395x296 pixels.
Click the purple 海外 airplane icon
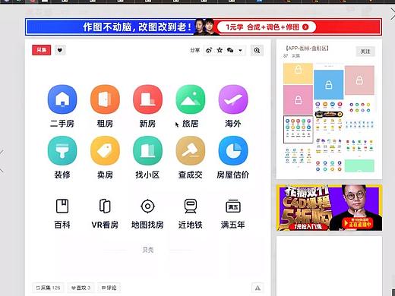click(233, 99)
